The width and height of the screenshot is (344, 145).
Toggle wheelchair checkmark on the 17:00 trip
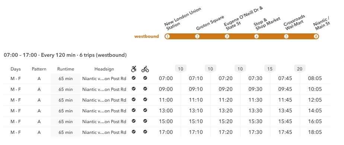click(134, 132)
